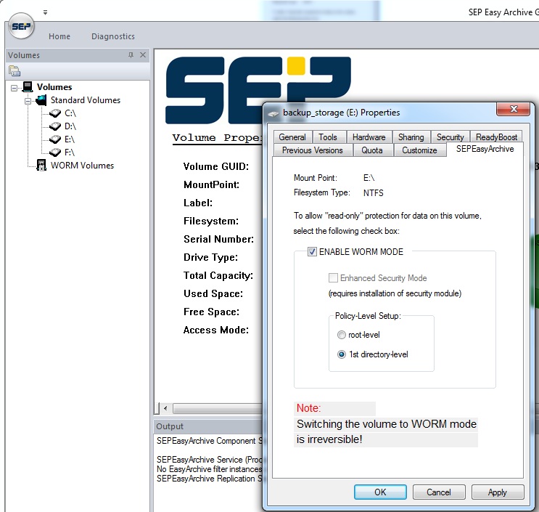Select the Standard Volumes folder icon

tap(41, 100)
